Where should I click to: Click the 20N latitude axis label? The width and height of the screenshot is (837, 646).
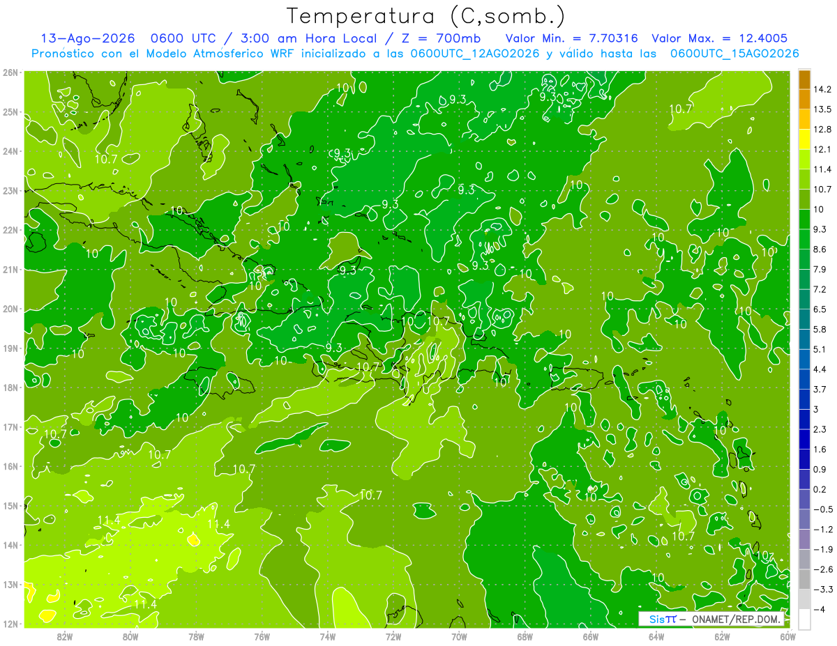click(10, 309)
